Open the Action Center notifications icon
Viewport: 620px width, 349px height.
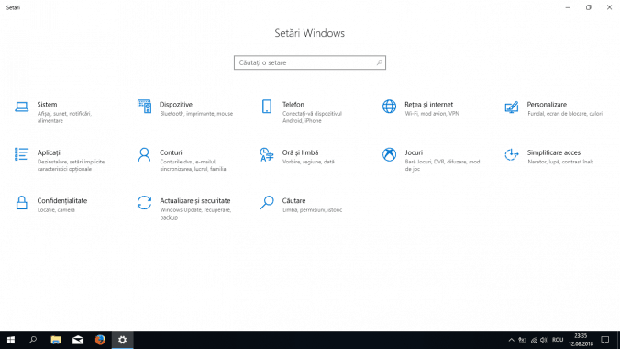tap(605, 340)
